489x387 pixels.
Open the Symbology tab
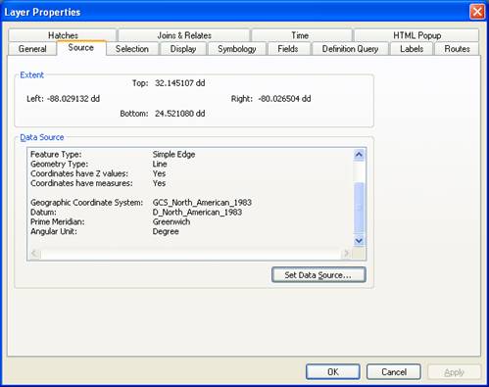237,49
